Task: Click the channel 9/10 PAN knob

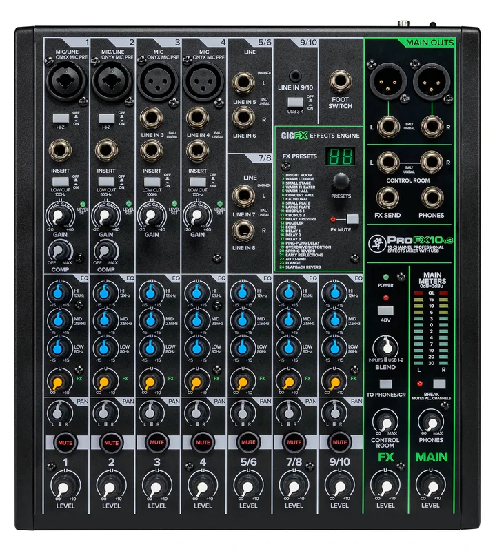Action: [334, 412]
